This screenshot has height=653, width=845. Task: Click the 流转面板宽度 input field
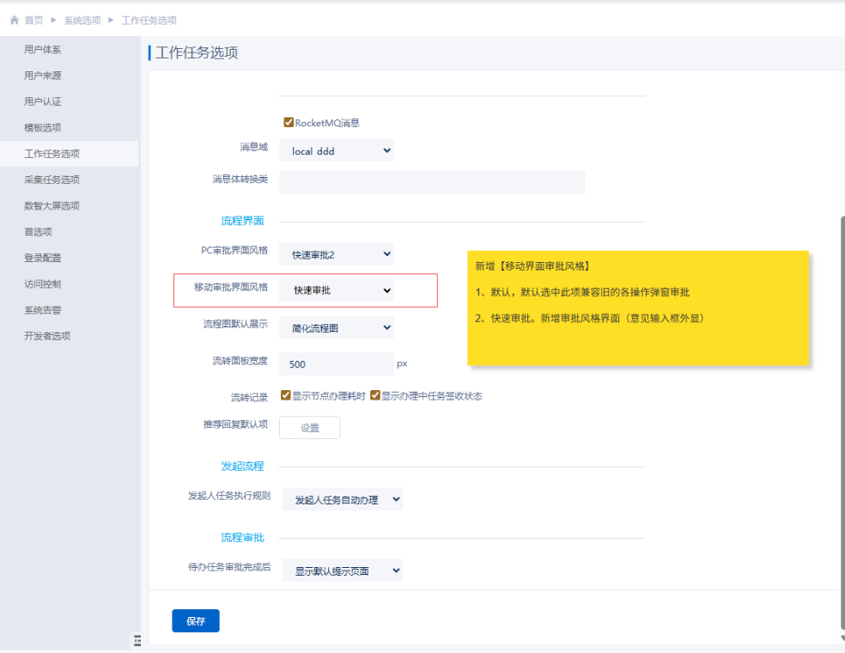point(337,364)
